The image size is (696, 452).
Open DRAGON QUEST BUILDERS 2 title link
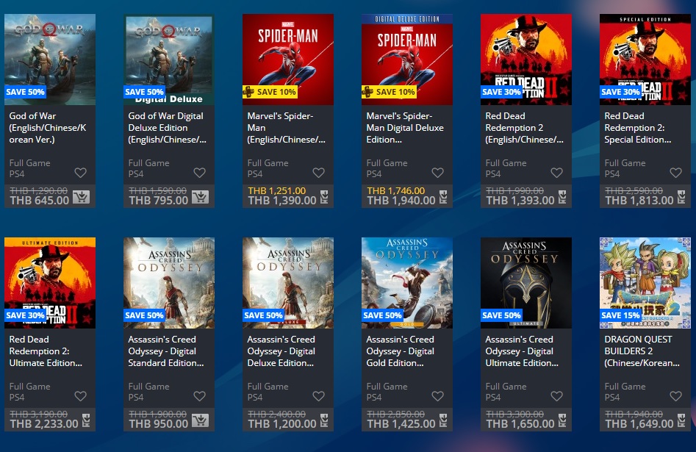[642, 351]
